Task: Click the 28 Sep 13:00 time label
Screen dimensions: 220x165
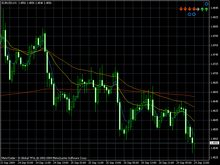Action: click(149, 163)
